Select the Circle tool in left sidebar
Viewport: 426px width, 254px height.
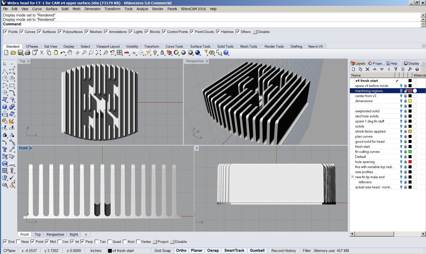pyautogui.click(x=5, y=78)
